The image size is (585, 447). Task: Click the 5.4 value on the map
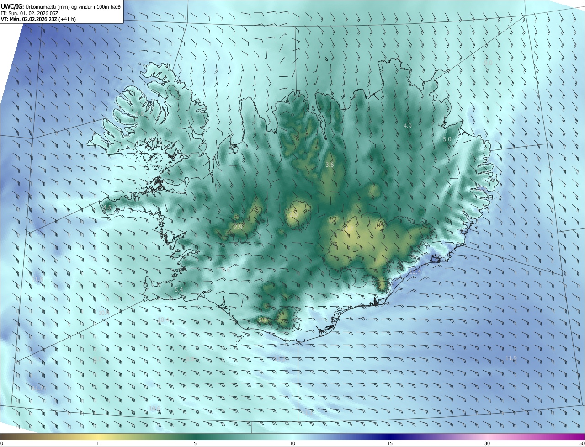point(179,290)
